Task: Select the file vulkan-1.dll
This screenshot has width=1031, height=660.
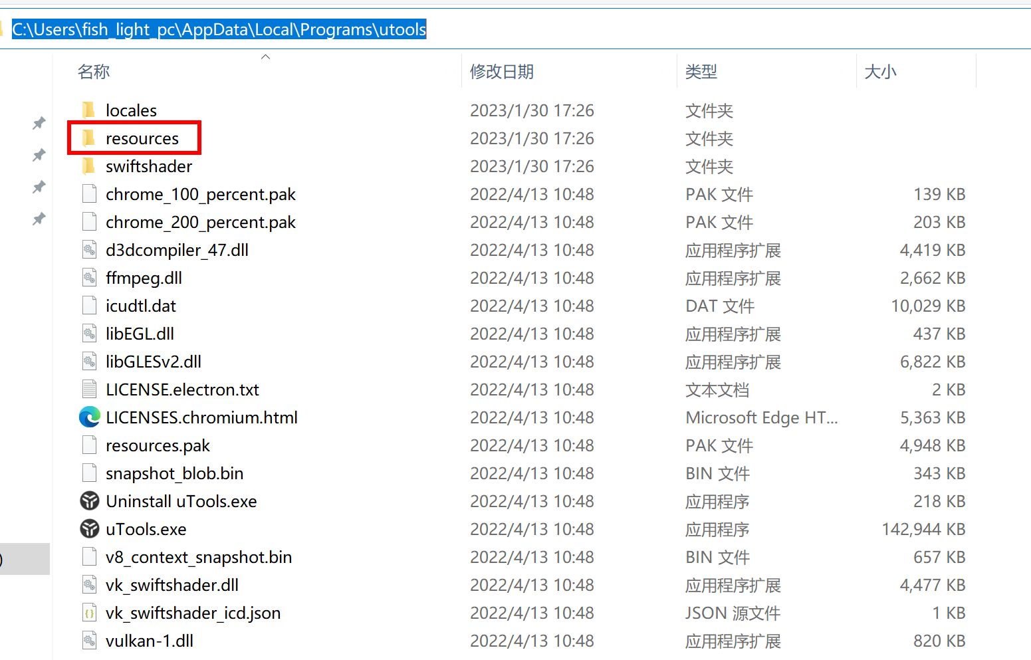Action: [x=150, y=641]
